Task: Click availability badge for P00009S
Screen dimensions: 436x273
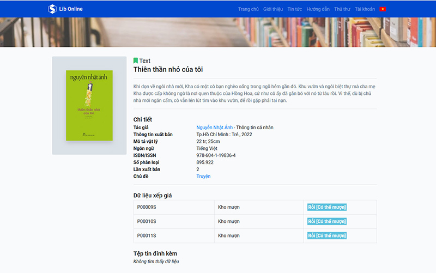Action: (327, 207)
